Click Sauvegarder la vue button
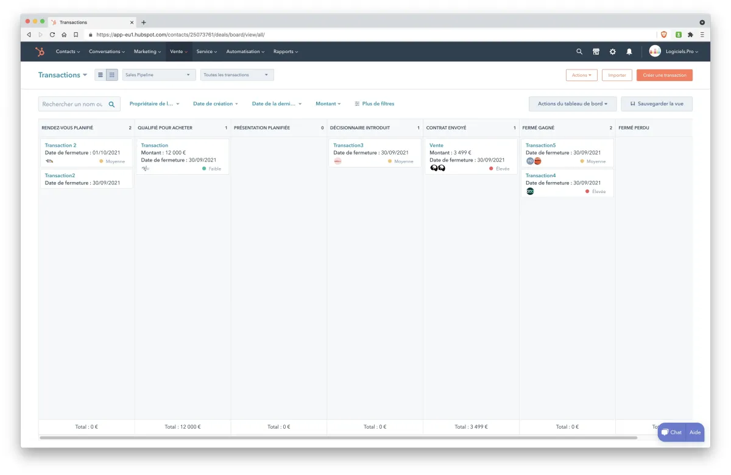This screenshot has height=475, width=731. [x=657, y=104]
